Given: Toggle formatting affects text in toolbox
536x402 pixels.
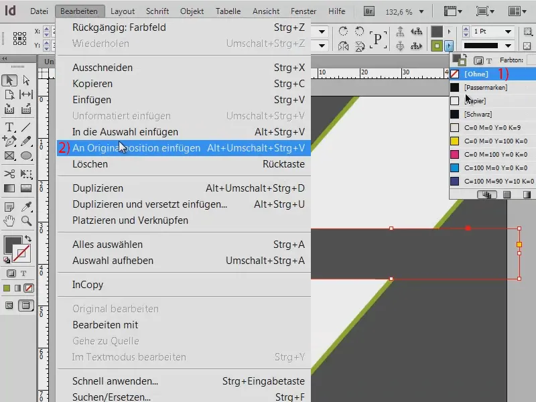Looking at the screenshot, I should [23, 273].
